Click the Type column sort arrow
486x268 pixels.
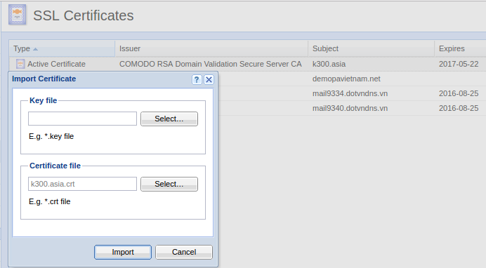coord(35,49)
